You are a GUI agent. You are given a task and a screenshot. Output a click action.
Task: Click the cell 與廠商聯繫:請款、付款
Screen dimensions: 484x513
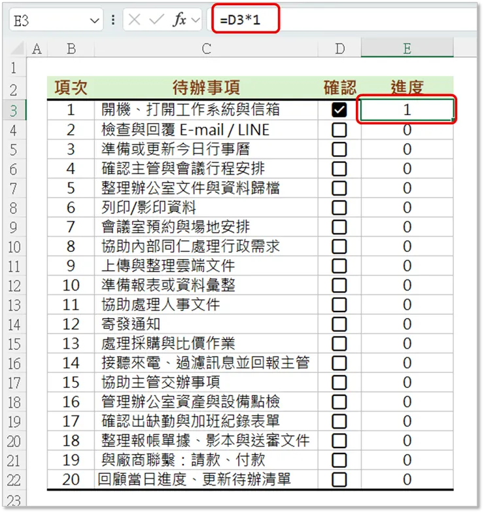click(x=206, y=461)
